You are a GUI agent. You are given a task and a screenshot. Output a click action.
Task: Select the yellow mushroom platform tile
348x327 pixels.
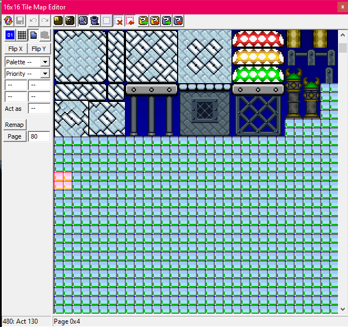pos(258,57)
